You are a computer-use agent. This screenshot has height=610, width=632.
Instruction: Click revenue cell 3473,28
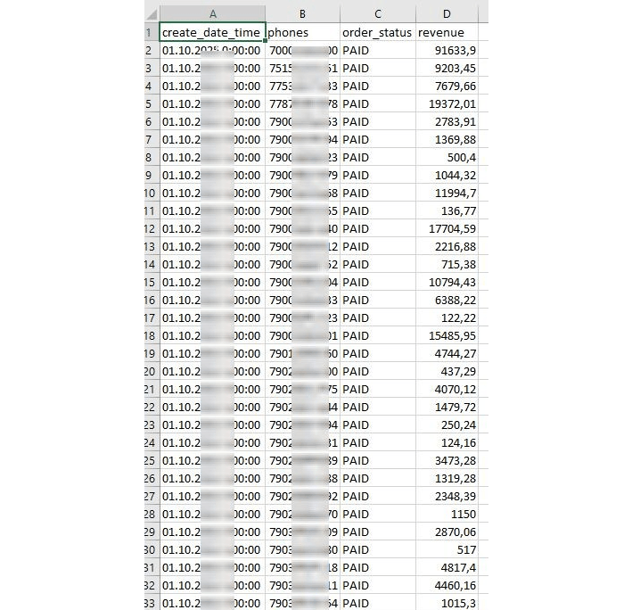(x=447, y=460)
